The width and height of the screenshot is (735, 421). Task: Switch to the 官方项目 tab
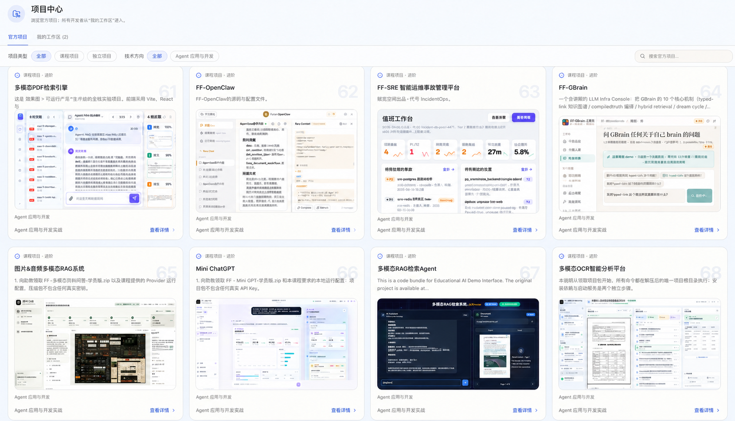tap(18, 37)
